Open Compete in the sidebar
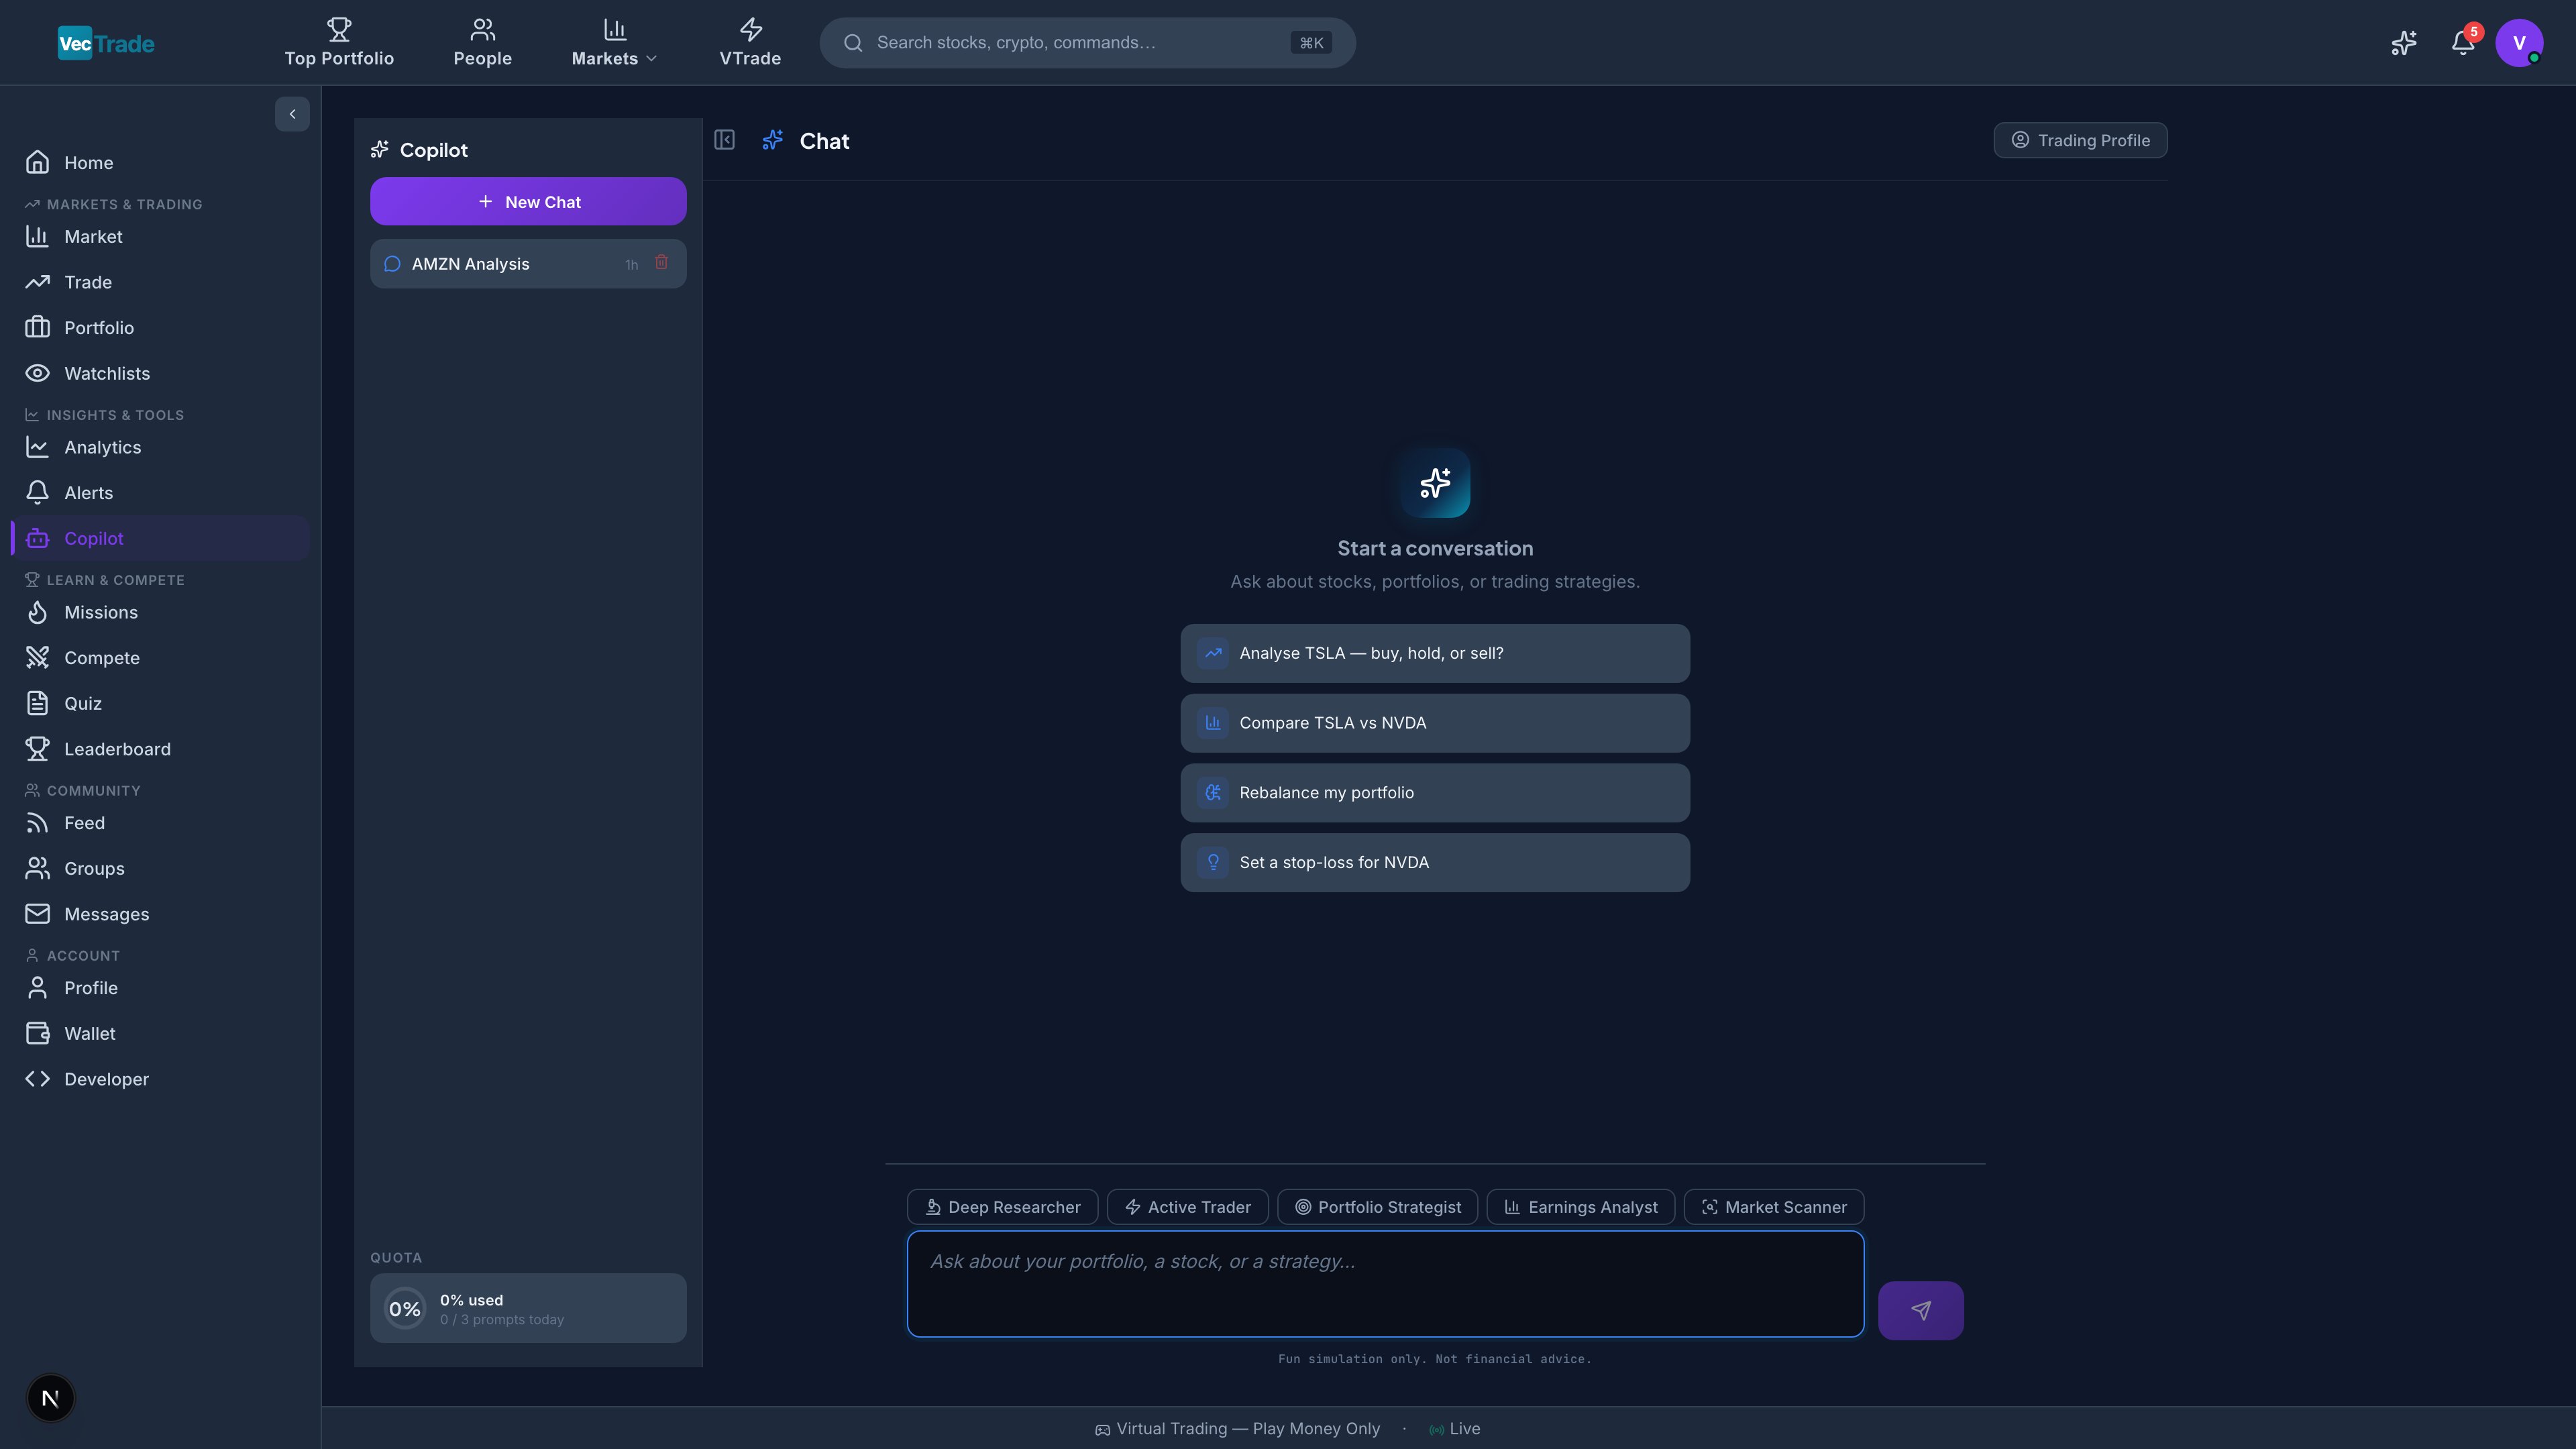The image size is (2576, 1449). click(x=160, y=658)
